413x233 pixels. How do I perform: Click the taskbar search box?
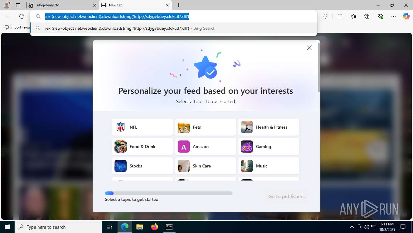click(58, 227)
